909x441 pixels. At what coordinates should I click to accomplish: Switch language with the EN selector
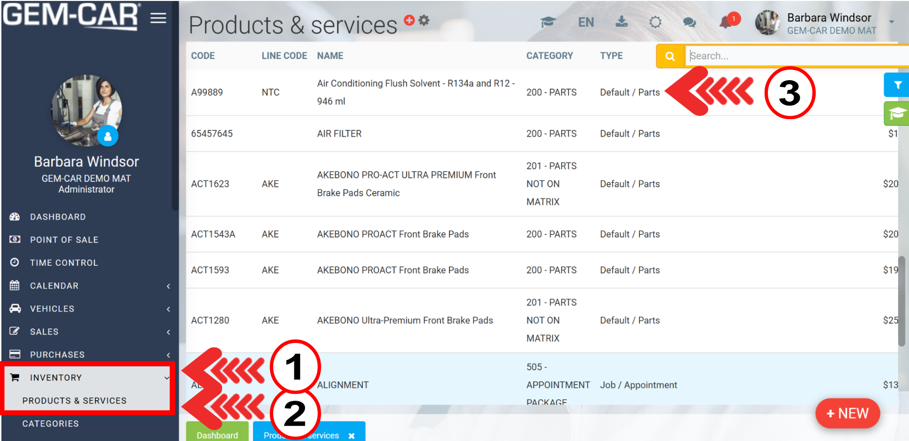click(x=586, y=22)
